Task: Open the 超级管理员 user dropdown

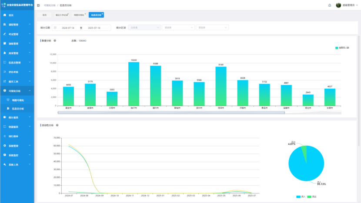Action: (x=350, y=5)
